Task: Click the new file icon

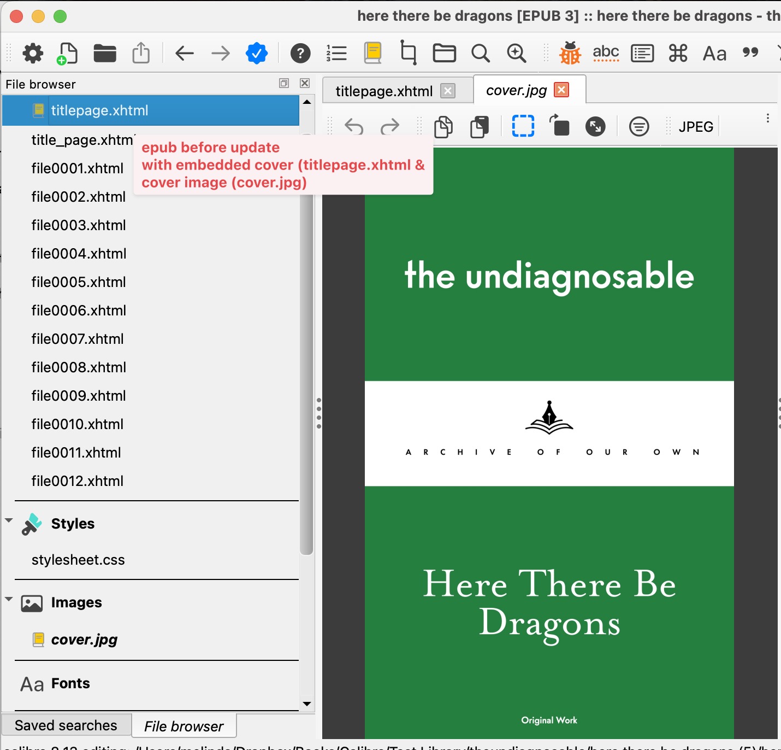Action: [67, 53]
